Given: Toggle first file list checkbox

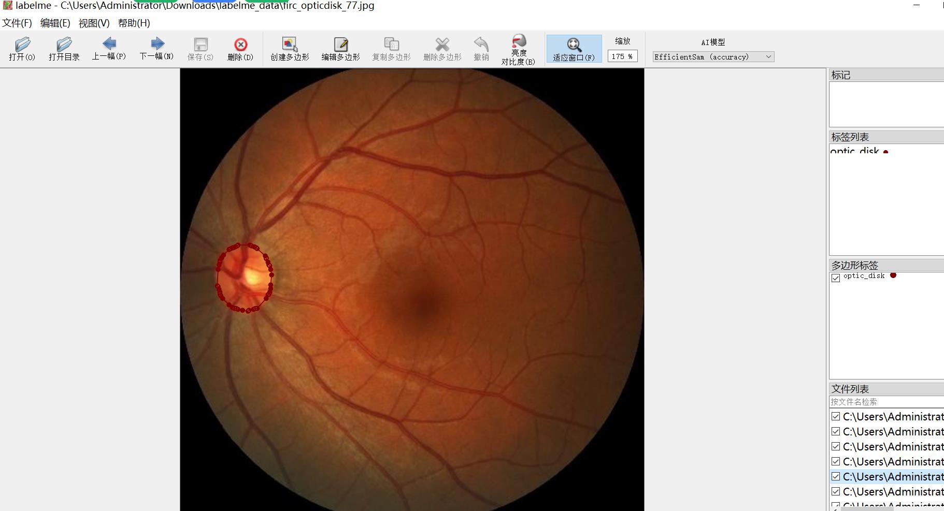Looking at the screenshot, I should (x=836, y=416).
